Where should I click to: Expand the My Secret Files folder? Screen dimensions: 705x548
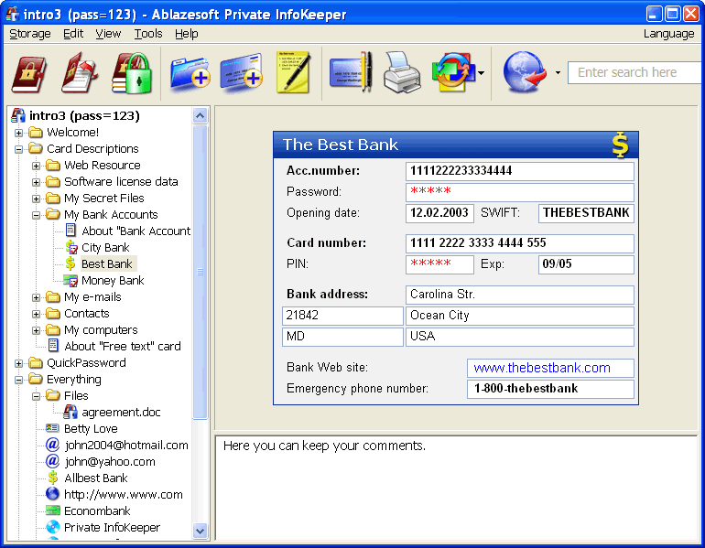coord(36,199)
